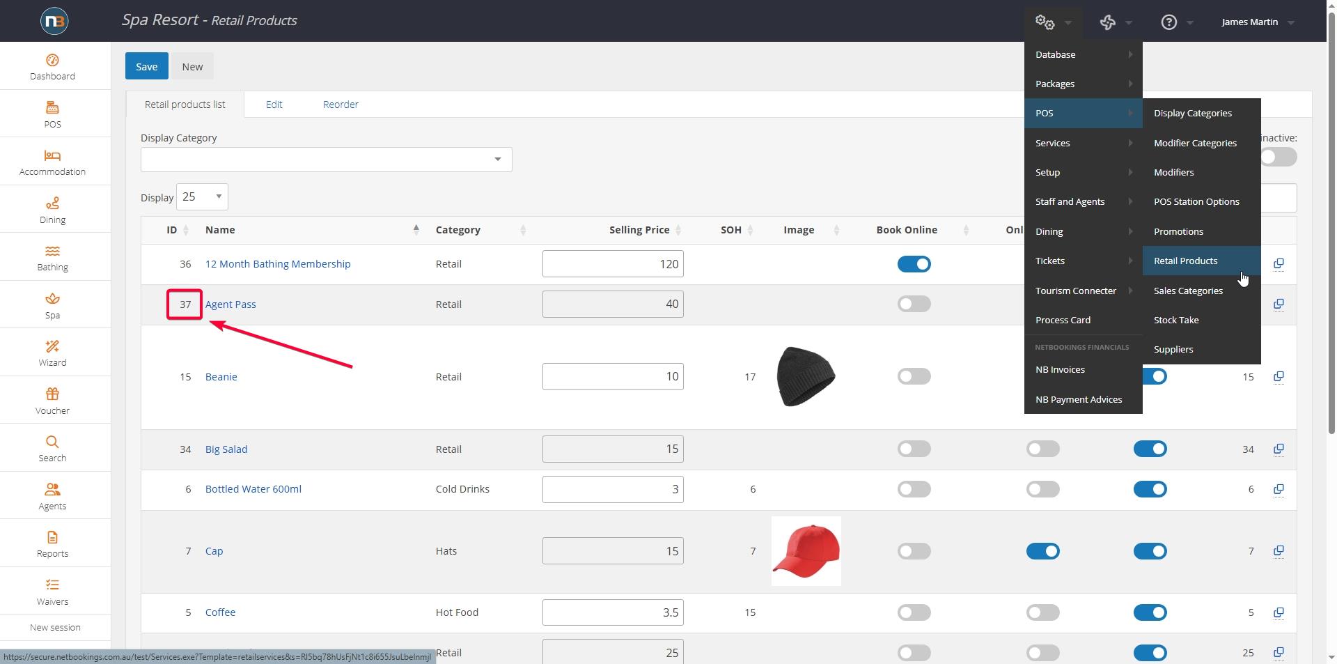Expand the Services submenu
The width and height of the screenshot is (1337, 664).
[x=1083, y=143]
